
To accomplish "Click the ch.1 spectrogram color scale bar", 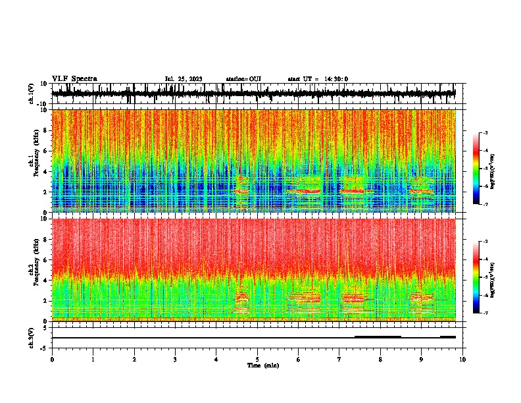I will pos(476,169).
